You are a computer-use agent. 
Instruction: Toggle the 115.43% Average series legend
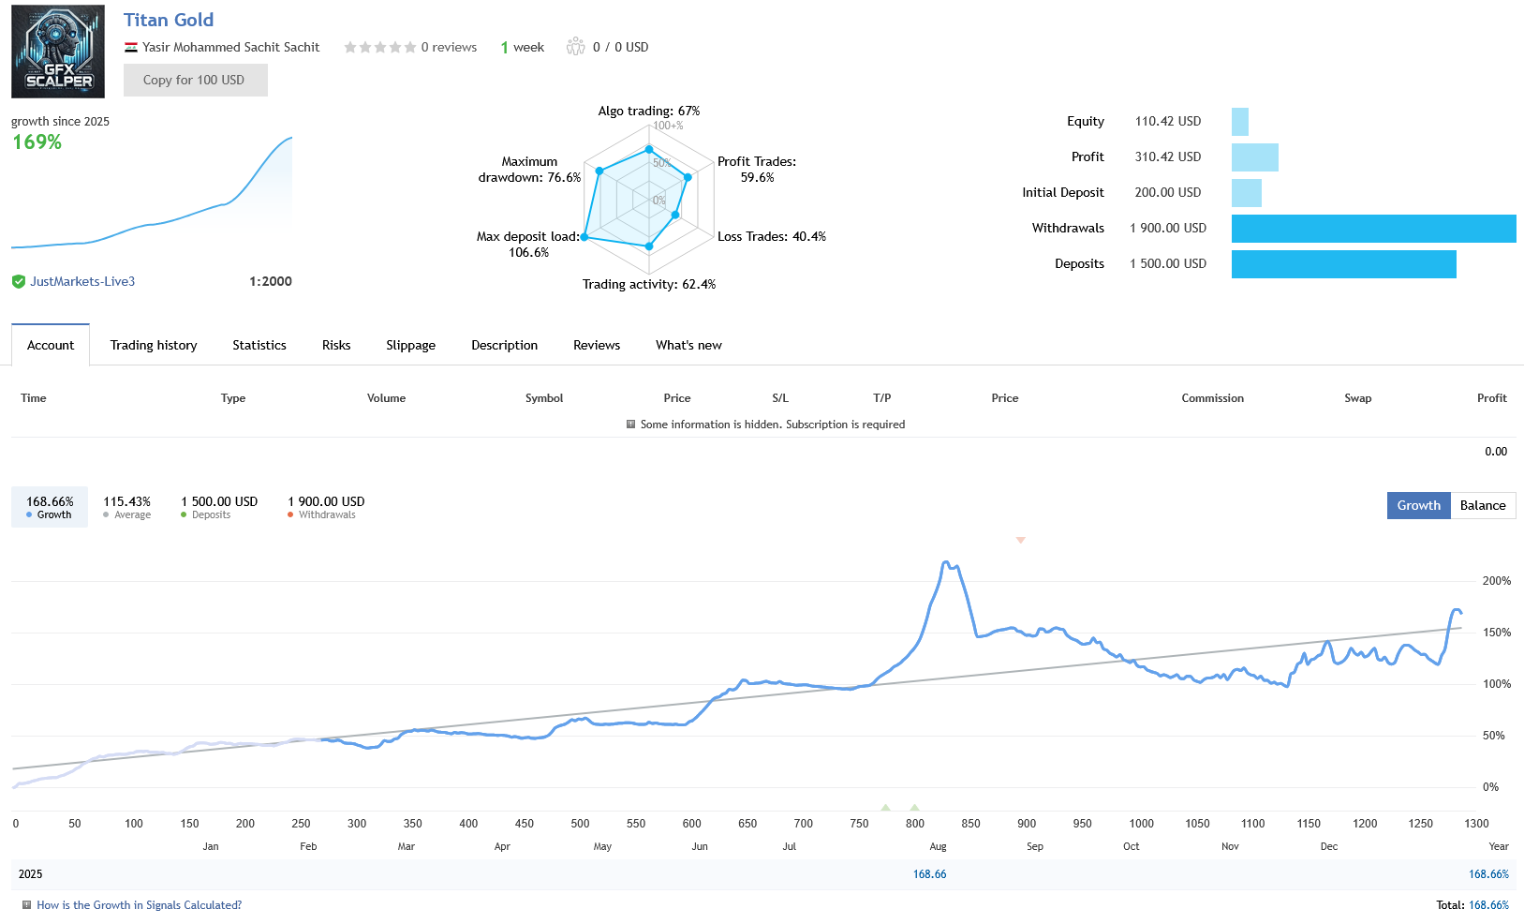[127, 507]
